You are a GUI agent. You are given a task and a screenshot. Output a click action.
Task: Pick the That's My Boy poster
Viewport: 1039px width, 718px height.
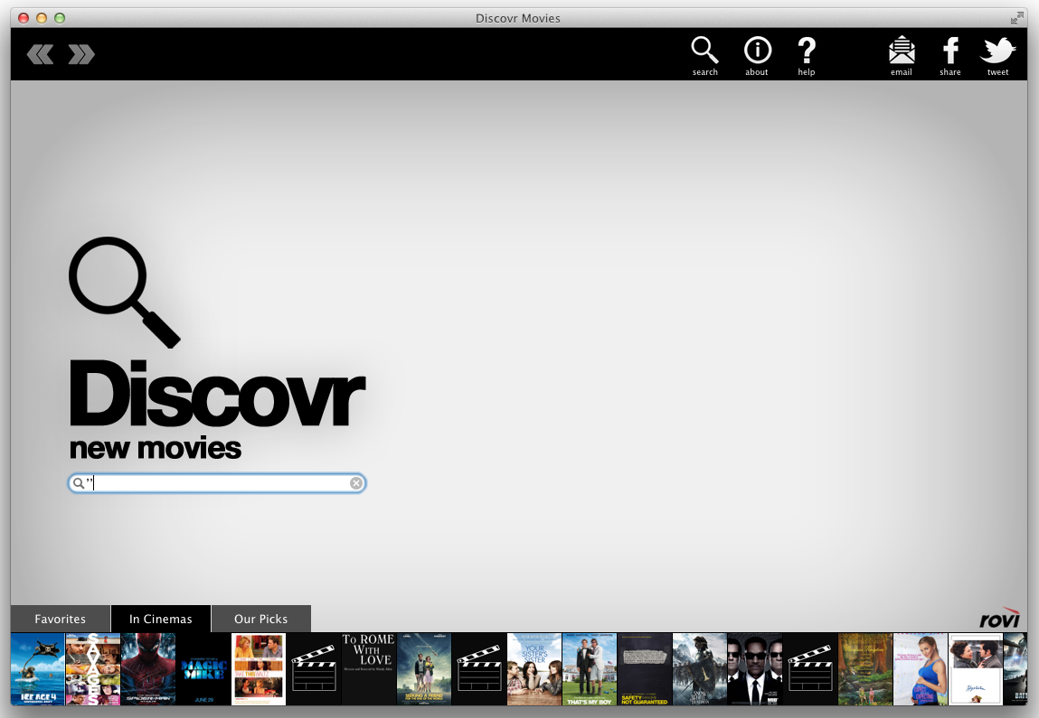(x=590, y=669)
